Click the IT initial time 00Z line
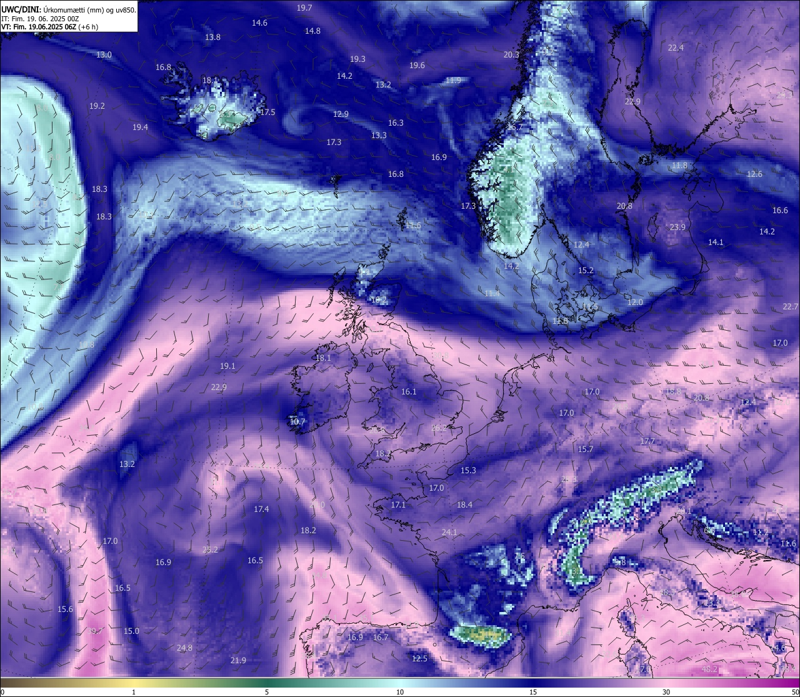Screen dimensions: 800x697 (40, 19)
